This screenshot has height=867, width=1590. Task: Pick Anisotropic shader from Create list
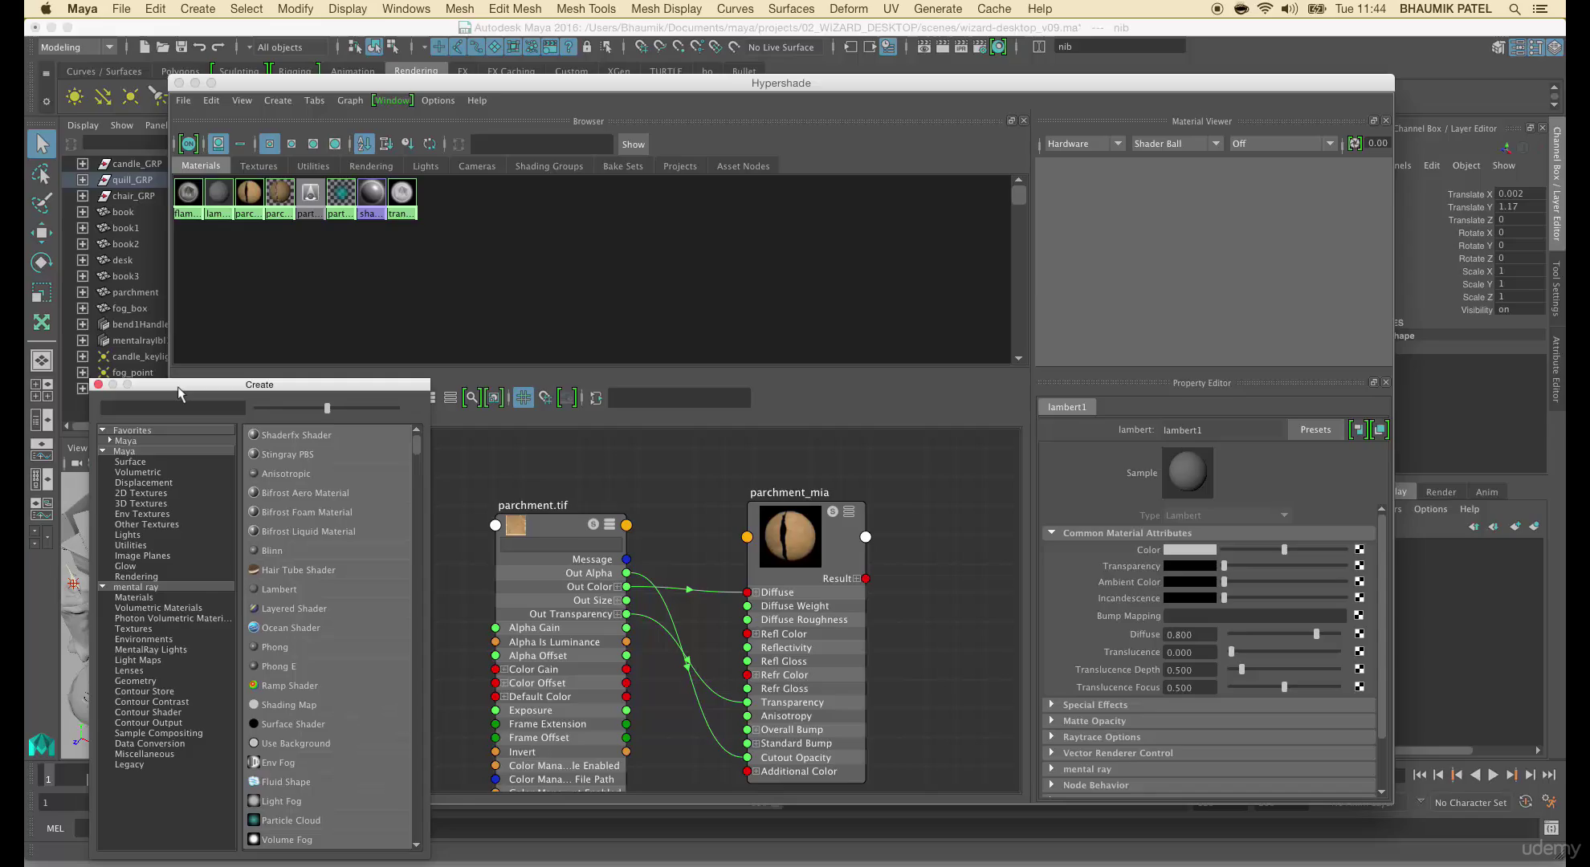click(285, 474)
